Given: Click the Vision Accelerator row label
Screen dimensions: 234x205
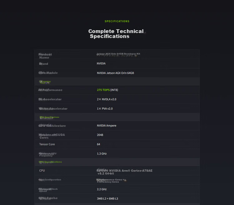Looking at the screenshot, I should [53, 109].
